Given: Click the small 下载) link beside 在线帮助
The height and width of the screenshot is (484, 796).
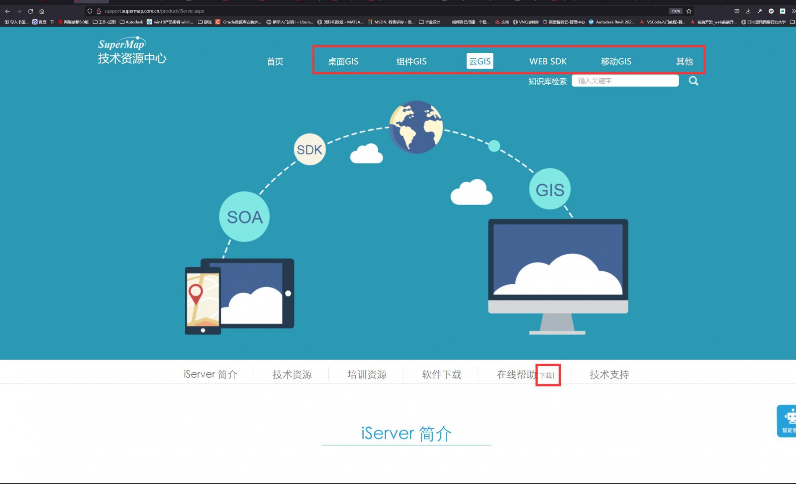Looking at the screenshot, I should [x=547, y=375].
